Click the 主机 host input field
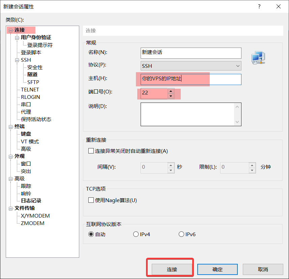The image size is (289, 279). tap(191, 79)
